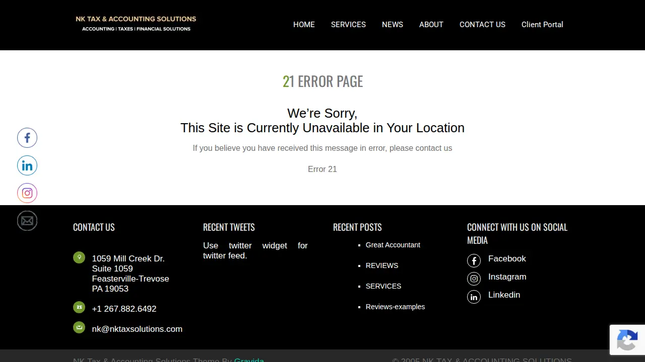Viewport: 645px width, 362px height.
Task: Click the CONNECT WITH US ON SOCIAL MEDIA heading
Action: pos(517,234)
